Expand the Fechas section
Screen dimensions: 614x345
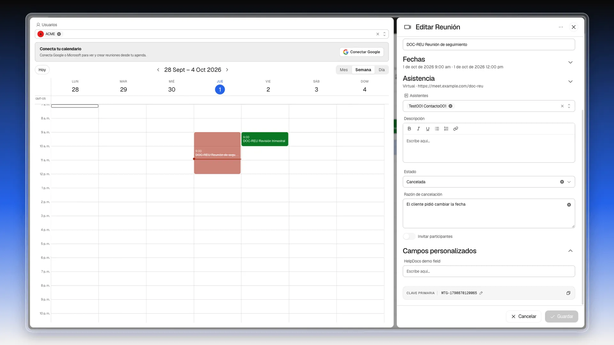[x=570, y=62]
